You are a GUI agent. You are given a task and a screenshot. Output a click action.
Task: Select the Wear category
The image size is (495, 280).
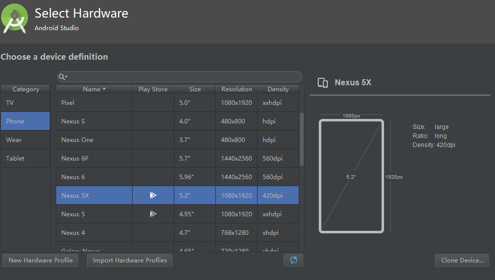[x=25, y=140]
